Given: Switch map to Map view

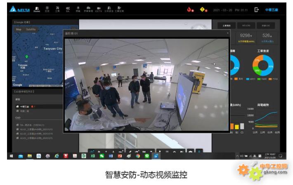Looking at the screenshot, I should pos(19,30).
